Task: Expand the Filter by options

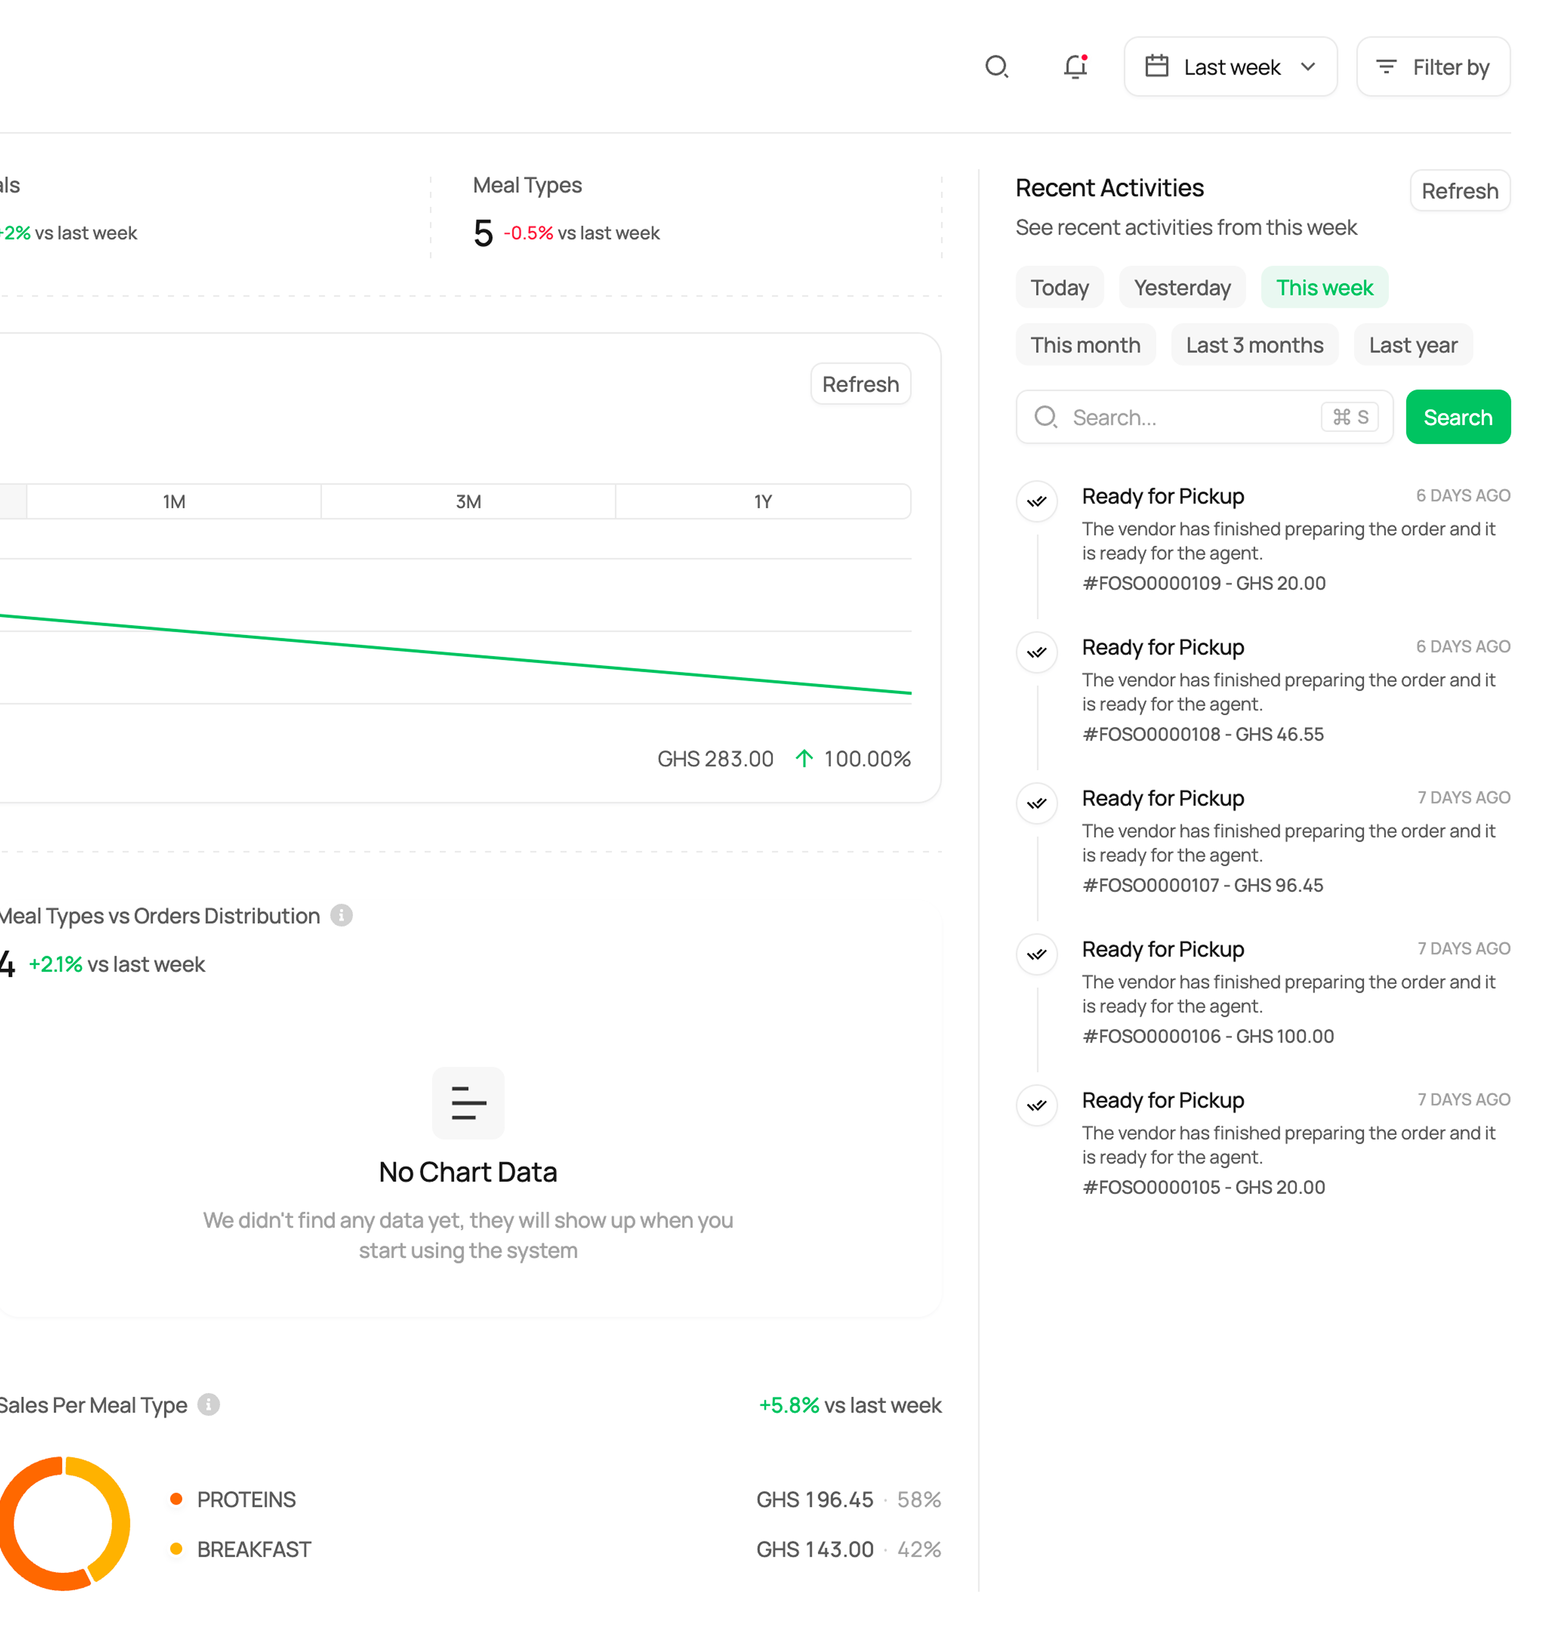Action: (x=1433, y=67)
